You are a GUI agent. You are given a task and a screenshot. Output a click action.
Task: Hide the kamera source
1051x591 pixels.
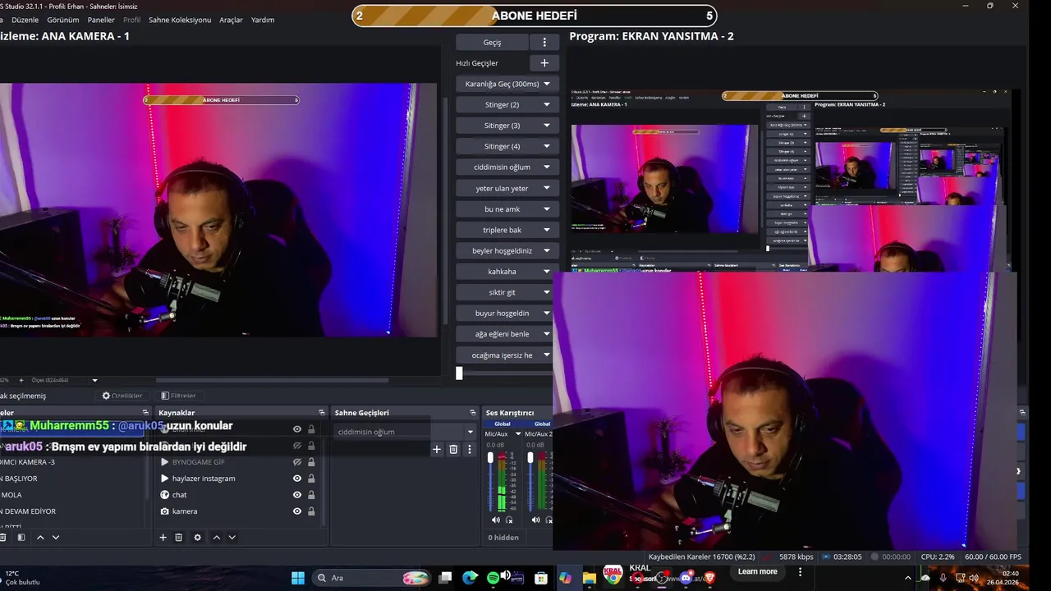(x=297, y=511)
